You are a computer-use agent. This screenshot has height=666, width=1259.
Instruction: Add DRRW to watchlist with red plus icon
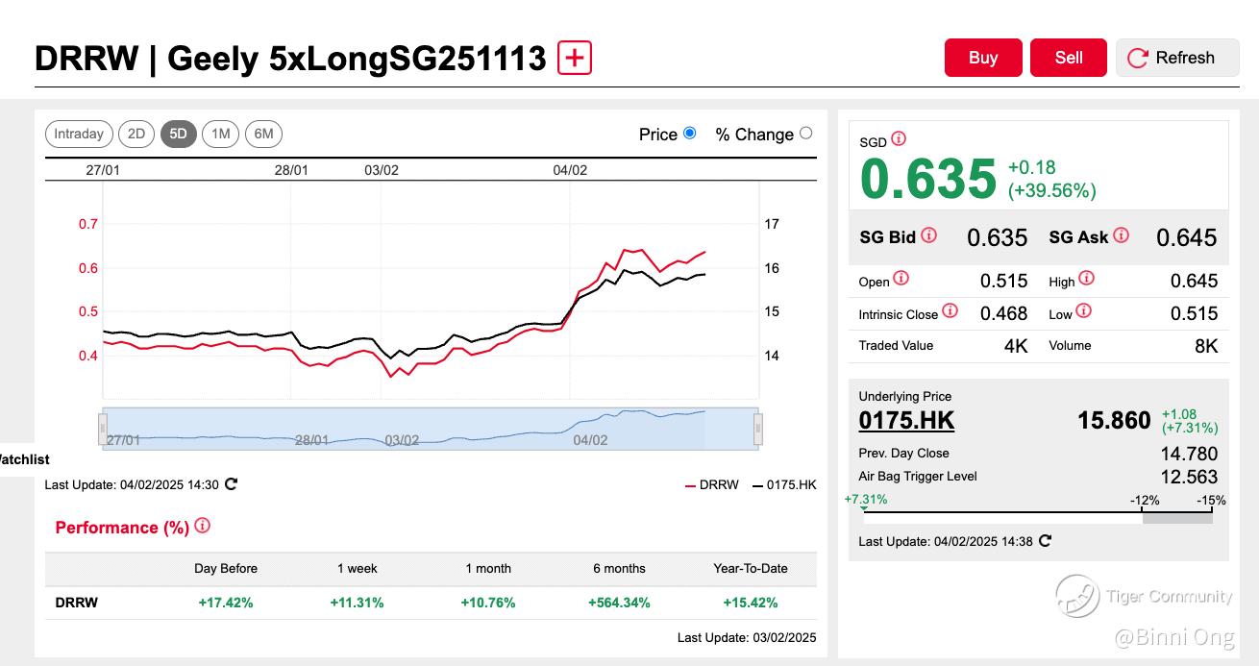(575, 58)
